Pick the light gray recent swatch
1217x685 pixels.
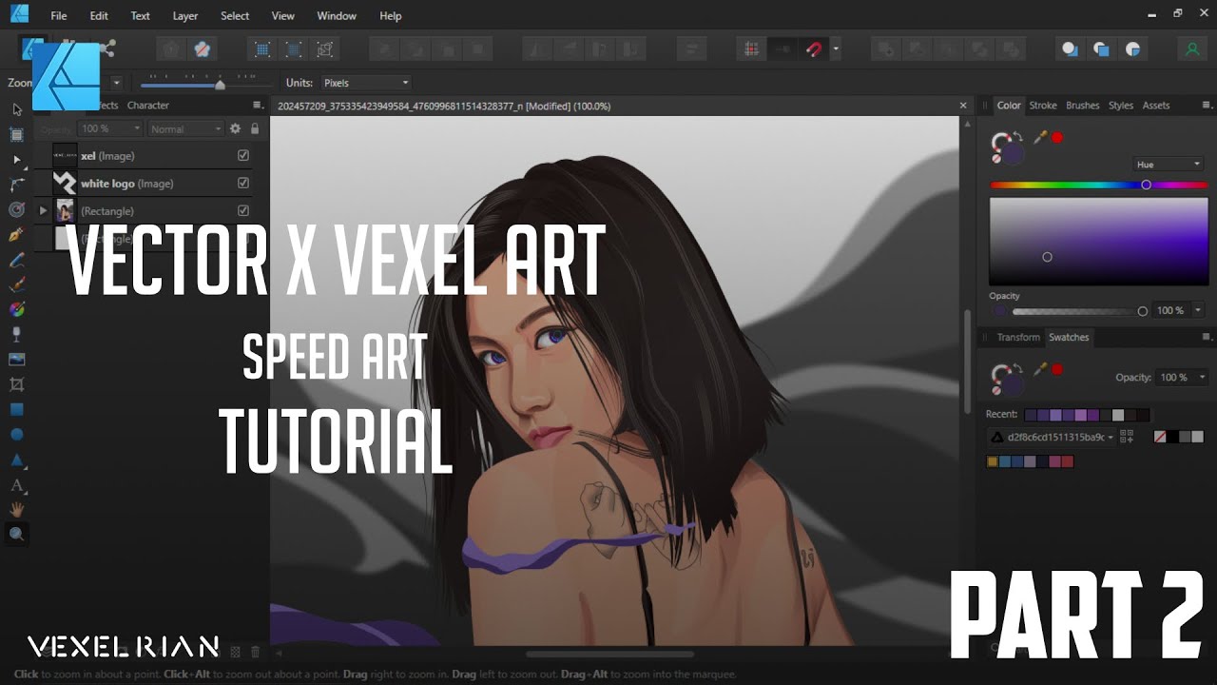click(x=1118, y=415)
